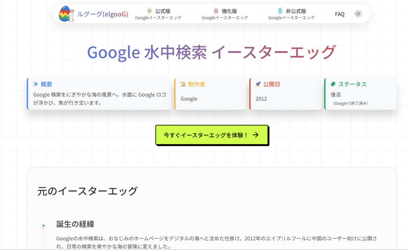This screenshot has height=250, width=408.
Task: Click the 元のイースターエッグ section heading
Action: pyautogui.click(x=87, y=191)
